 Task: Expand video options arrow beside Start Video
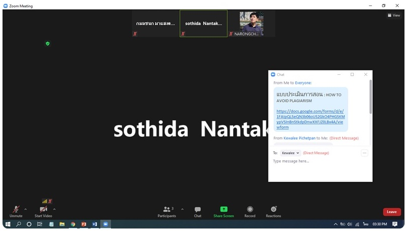(54, 209)
